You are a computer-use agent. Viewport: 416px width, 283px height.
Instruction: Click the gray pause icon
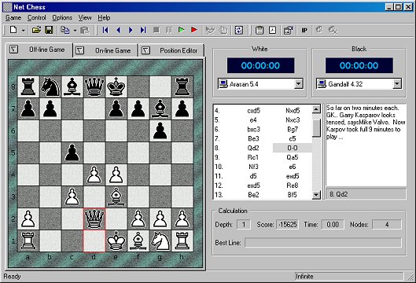point(169,30)
